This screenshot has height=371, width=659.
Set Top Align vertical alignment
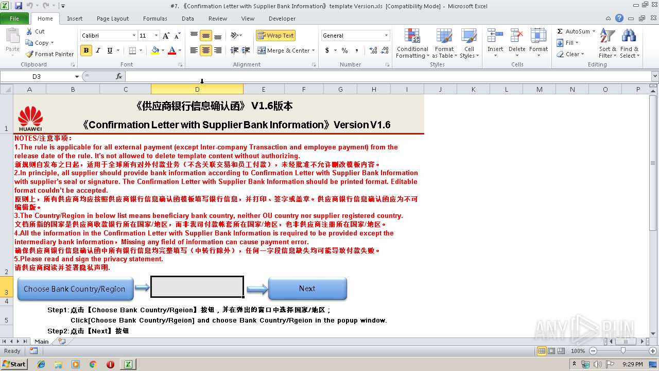pos(194,36)
